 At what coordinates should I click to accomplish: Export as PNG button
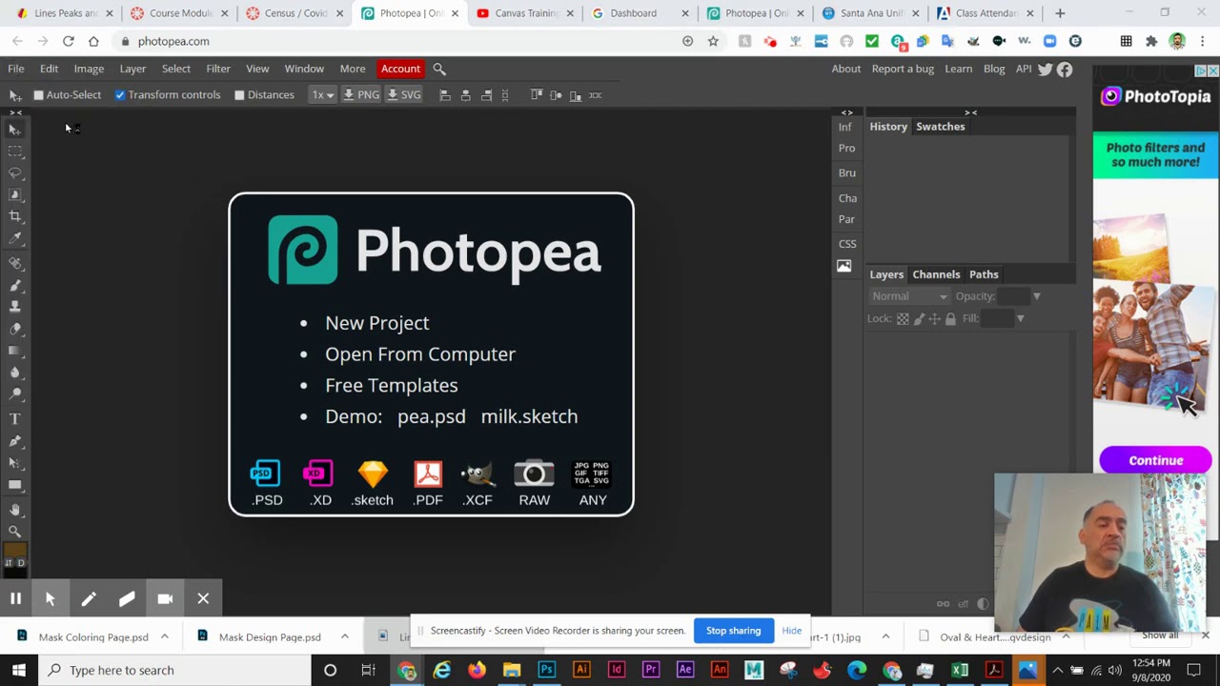[361, 95]
